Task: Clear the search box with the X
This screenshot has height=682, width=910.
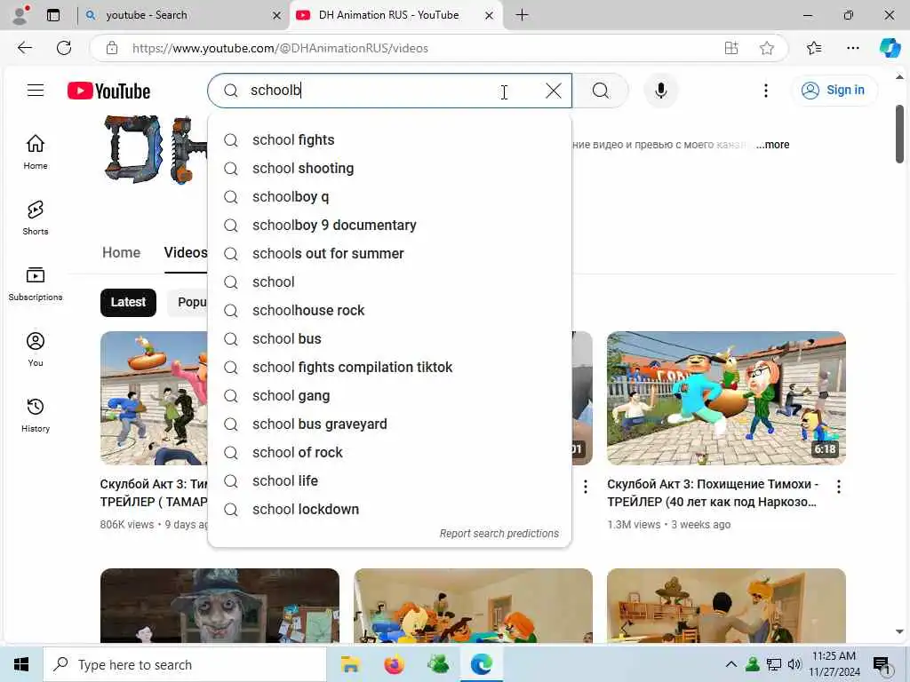Action: click(x=554, y=91)
